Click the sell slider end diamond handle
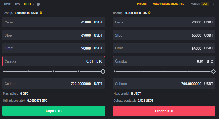 213,72
